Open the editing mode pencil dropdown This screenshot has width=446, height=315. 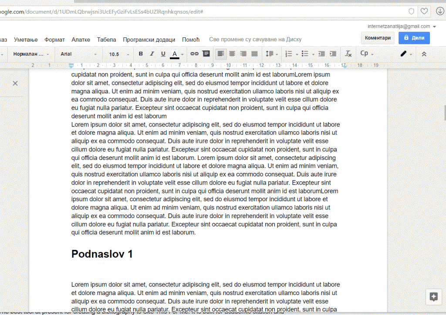coord(406,53)
